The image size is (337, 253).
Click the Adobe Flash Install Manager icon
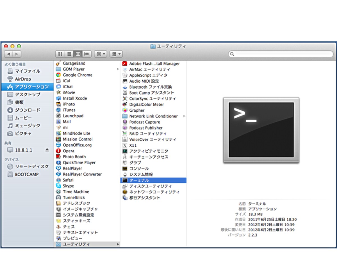tap(125, 64)
